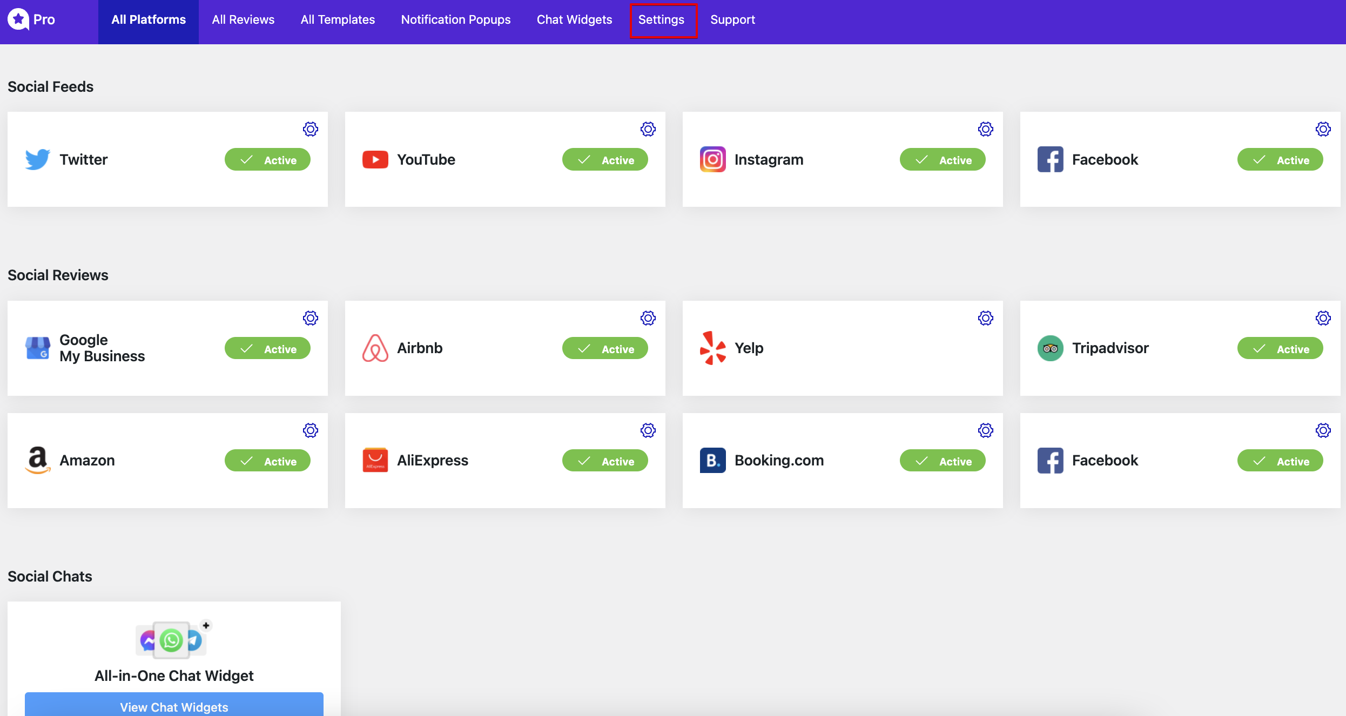
Task: Toggle Airbnb Active status badge
Action: click(605, 348)
